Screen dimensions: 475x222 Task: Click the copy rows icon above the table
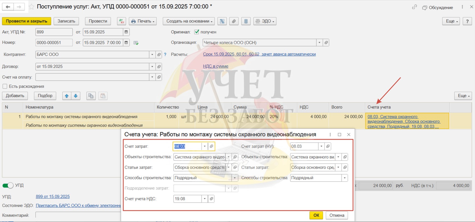coord(91,96)
